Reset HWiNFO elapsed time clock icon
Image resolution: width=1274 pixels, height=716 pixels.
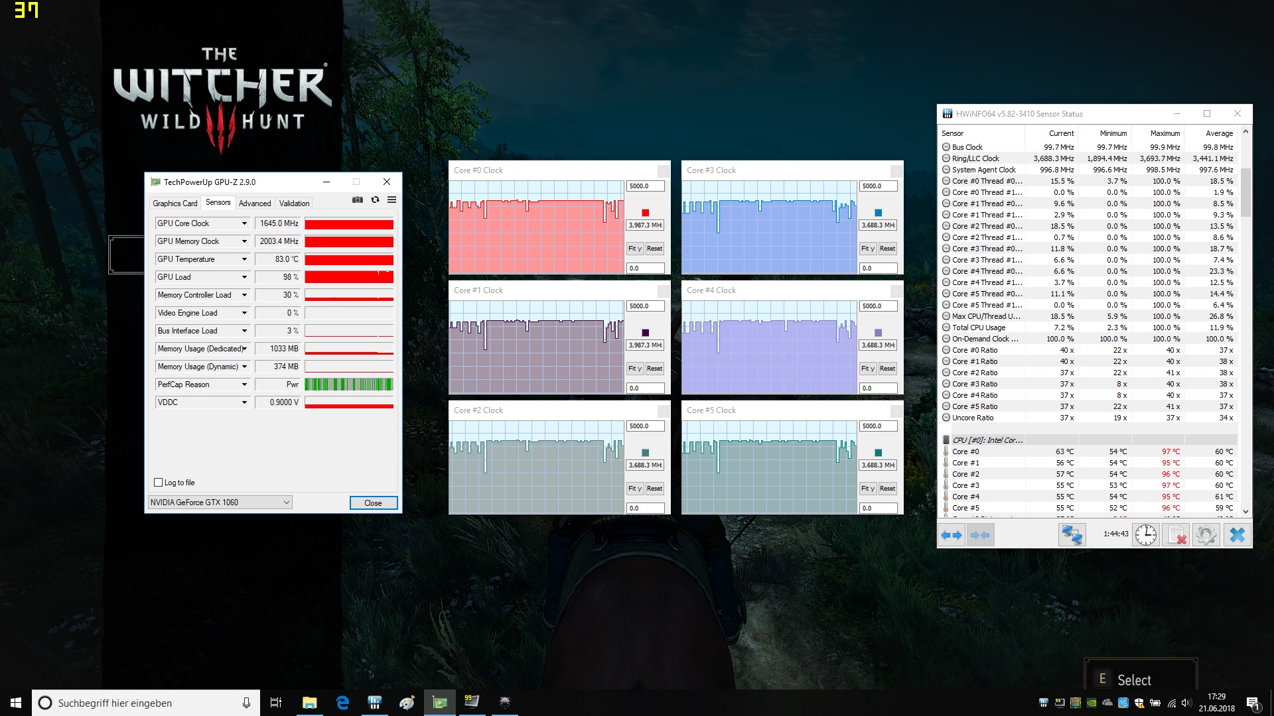click(x=1146, y=535)
